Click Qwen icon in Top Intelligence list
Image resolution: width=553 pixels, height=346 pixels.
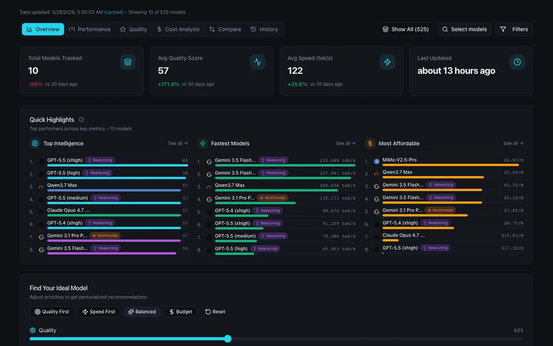(41, 187)
